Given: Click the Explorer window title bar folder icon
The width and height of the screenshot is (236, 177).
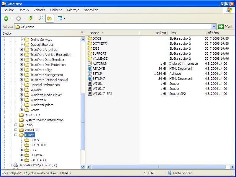Looking at the screenshot, I should 4,4.
